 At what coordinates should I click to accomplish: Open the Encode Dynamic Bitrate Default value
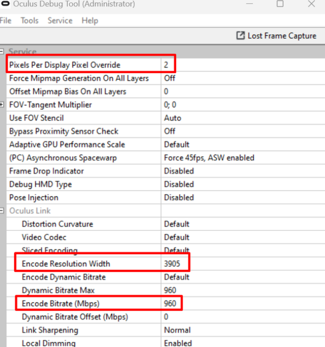177,277
